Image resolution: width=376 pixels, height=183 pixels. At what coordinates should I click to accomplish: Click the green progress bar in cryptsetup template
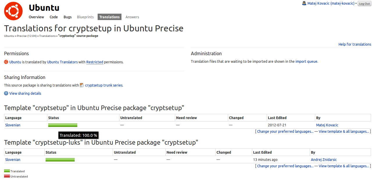point(63,125)
